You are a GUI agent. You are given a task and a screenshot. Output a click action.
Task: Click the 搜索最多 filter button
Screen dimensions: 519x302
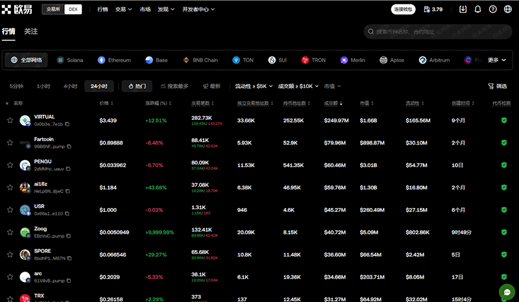tap(175, 86)
